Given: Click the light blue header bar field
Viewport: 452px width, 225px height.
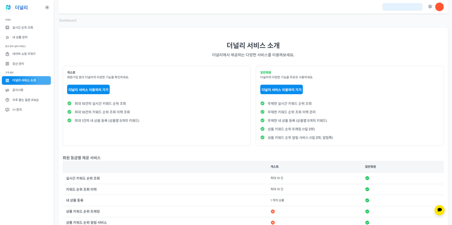Looking at the screenshot, I should (402, 7).
